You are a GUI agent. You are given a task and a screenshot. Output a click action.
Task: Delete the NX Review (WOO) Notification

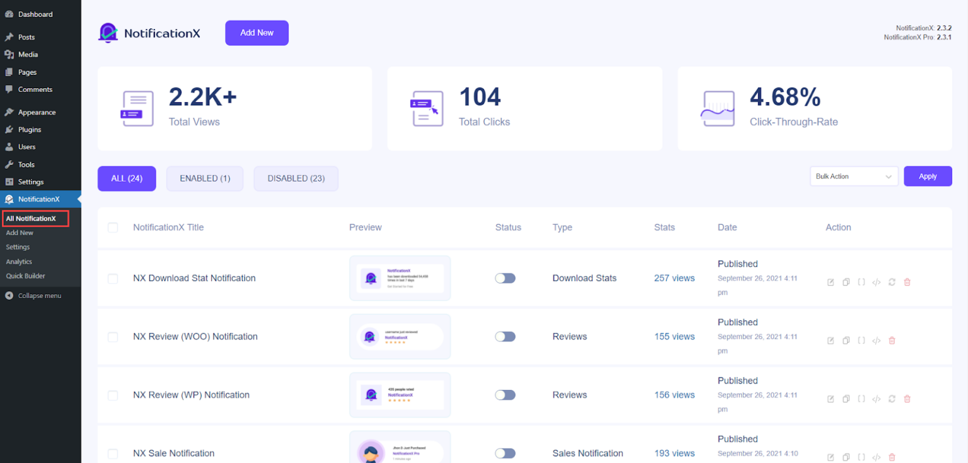892,340
